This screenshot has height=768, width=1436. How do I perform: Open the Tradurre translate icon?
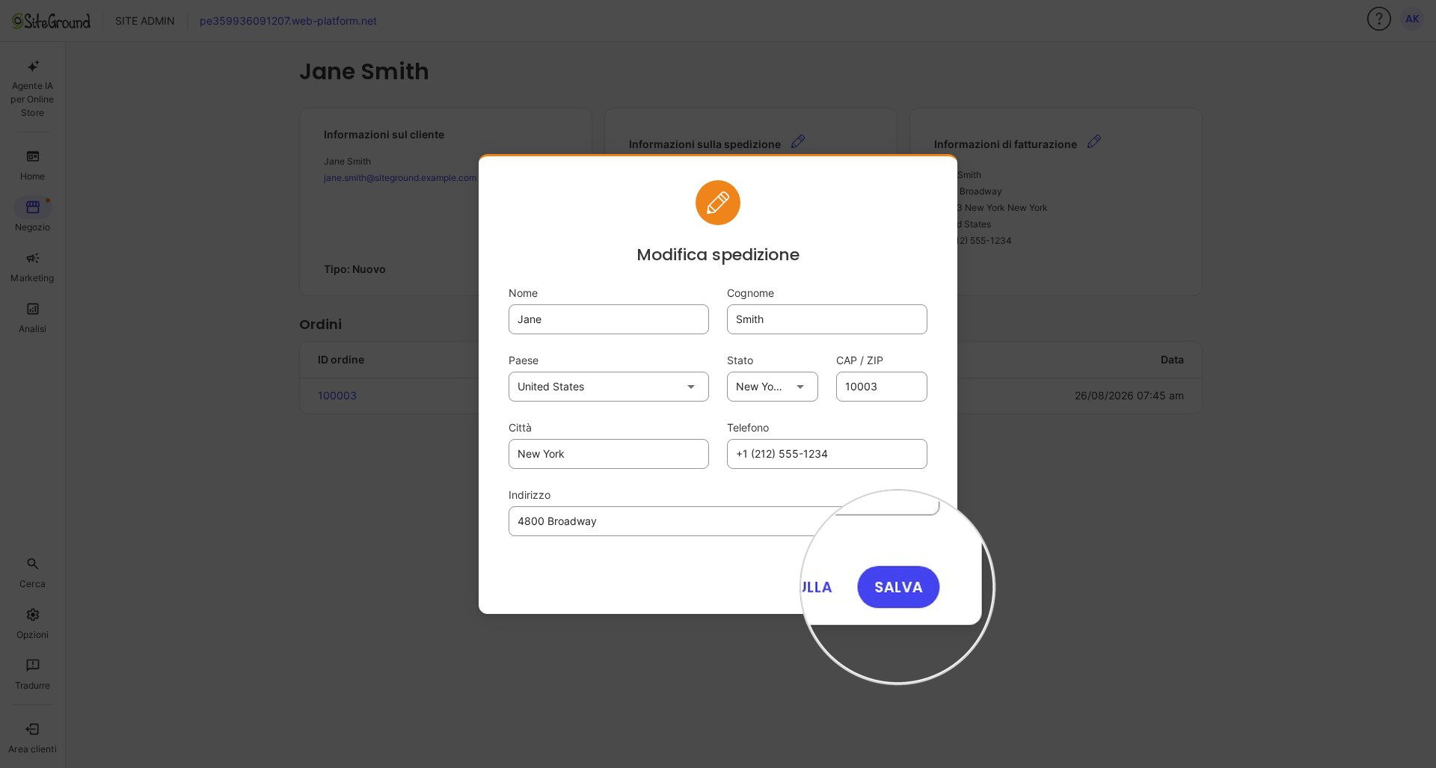click(x=33, y=666)
